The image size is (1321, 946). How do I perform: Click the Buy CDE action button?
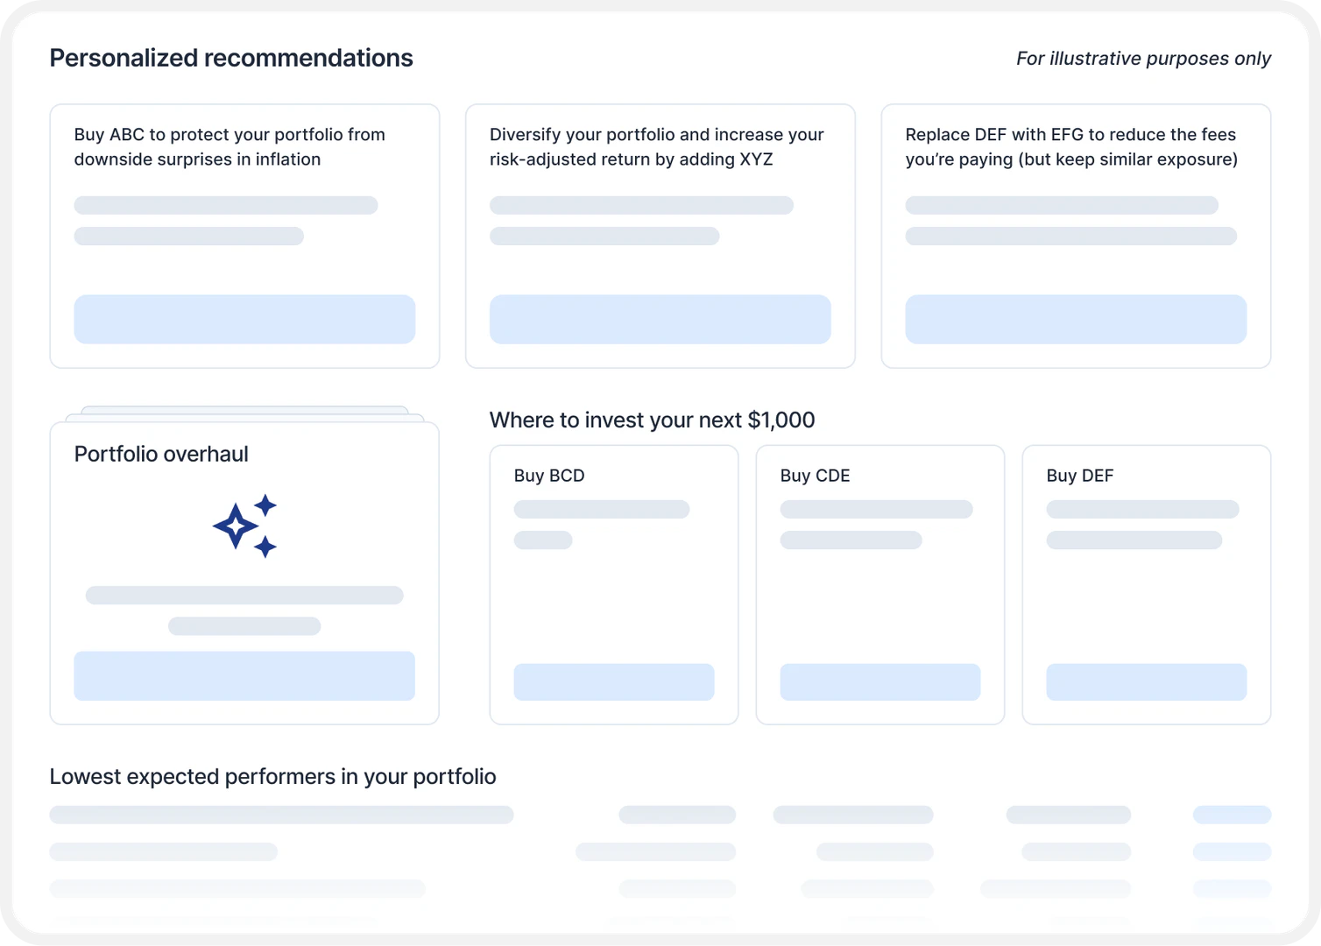[x=879, y=682]
